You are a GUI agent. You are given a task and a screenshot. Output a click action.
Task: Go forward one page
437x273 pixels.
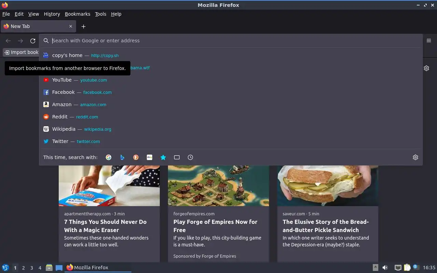20,41
